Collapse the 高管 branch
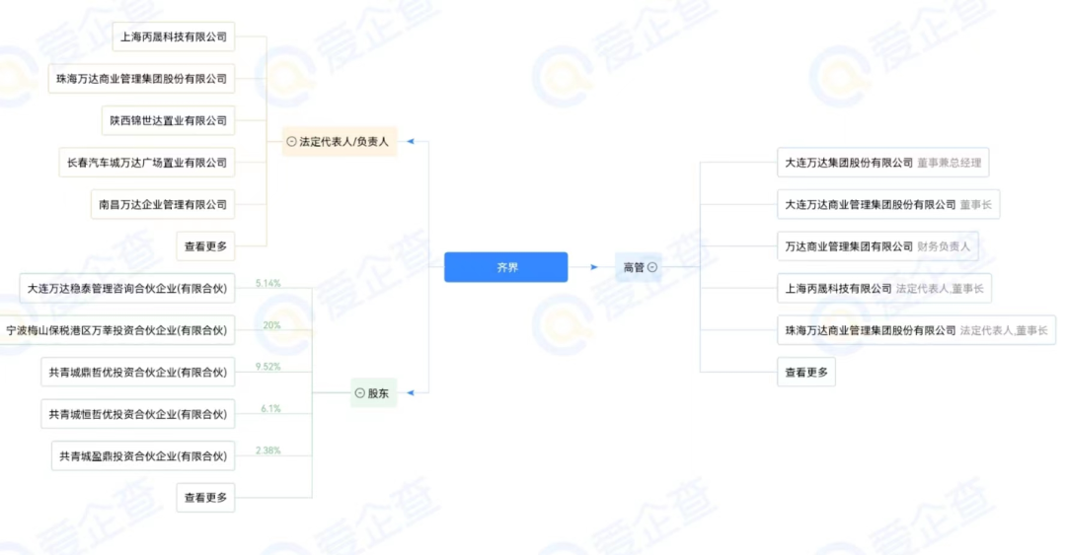The width and height of the screenshot is (1066, 555). click(x=652, y=267)
